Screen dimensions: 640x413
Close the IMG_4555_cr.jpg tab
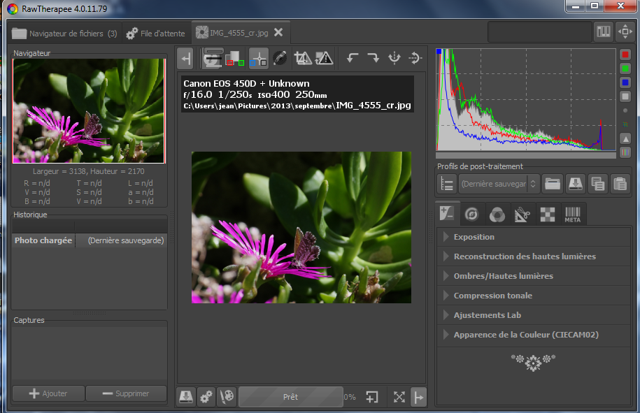pyautogui.click(x=278, y=33)
